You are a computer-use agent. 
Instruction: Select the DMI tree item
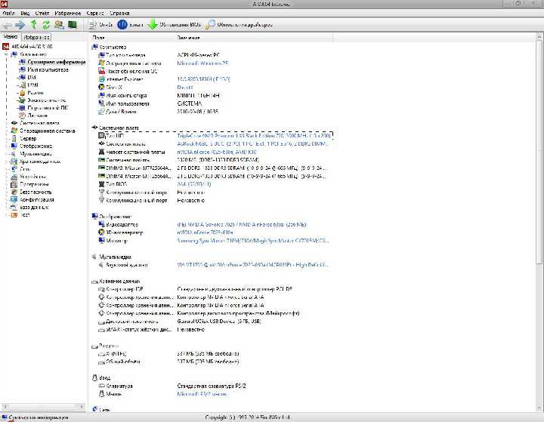pos(27,77)
